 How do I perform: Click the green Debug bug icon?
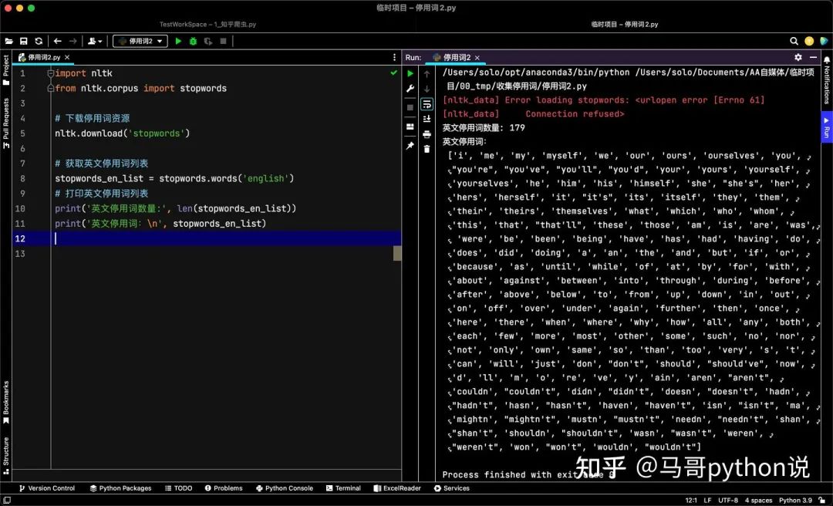point(193,41)
